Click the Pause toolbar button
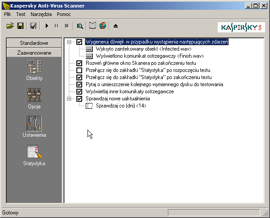 (x=56, y=26)
